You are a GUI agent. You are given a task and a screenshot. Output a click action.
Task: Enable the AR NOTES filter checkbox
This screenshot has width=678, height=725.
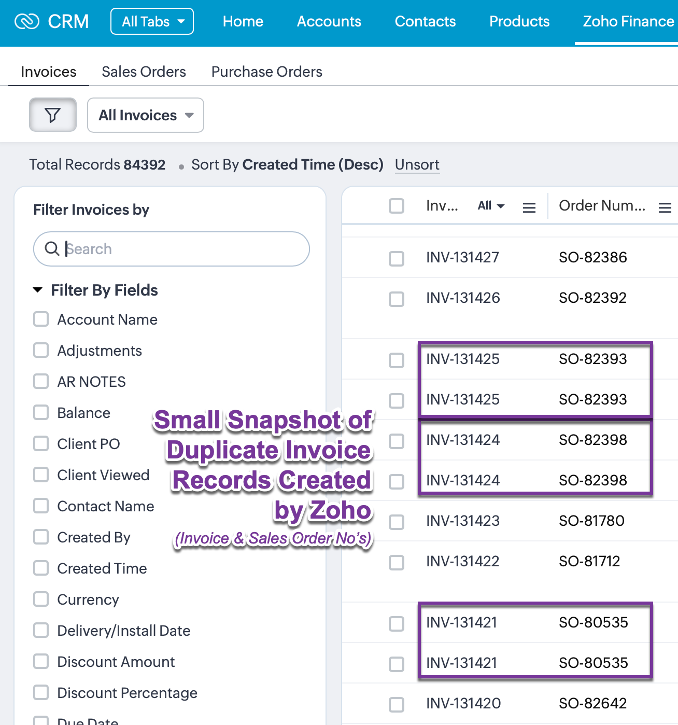[x=41, y=381]
